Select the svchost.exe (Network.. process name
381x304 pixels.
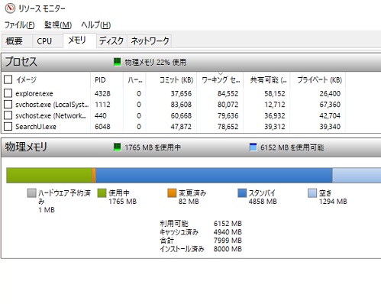pyautogui.click(x=50, y=116)
